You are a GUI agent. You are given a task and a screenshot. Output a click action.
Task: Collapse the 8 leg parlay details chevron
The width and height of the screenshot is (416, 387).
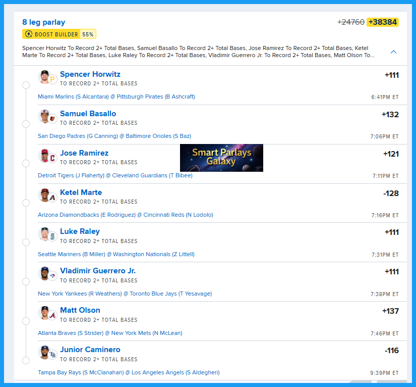click(393, 52)
